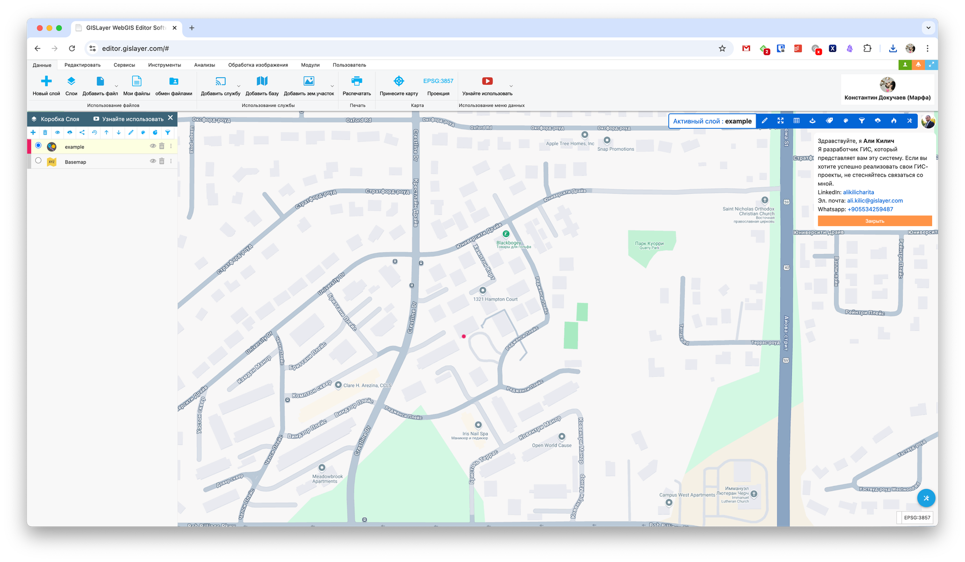Toggle Basemap layer visibility eye icon

[152, 161]
